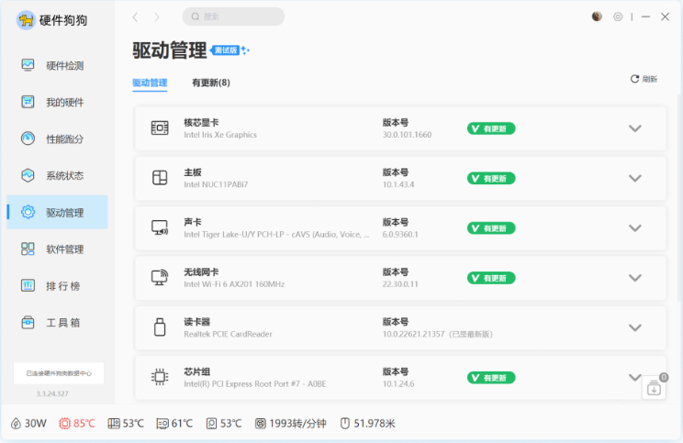Expand the 主板 row chevron
This screenshot has width=683, height=443.
[x=635, y=178]
